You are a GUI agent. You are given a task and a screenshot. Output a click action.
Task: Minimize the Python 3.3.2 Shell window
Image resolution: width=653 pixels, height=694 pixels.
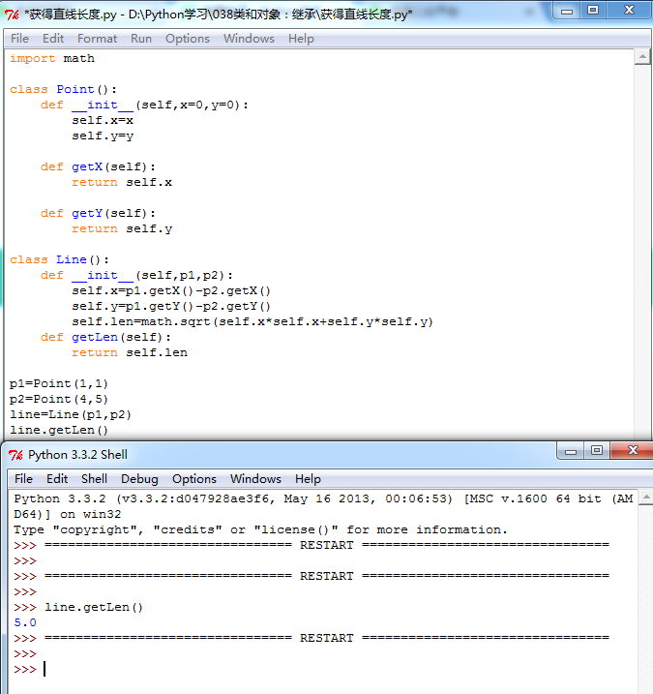click(x=568, y=450)
